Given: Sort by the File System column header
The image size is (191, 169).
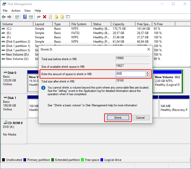Looking at the screenshot, I should 81,24.
